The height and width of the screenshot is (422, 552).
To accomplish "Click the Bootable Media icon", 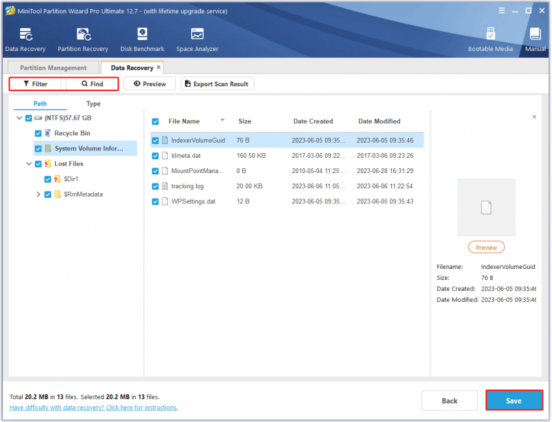I will [491, 34].
